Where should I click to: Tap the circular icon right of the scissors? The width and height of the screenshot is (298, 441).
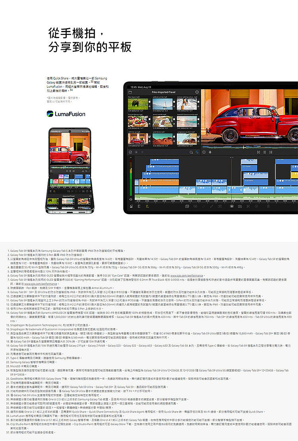[256, 206]
